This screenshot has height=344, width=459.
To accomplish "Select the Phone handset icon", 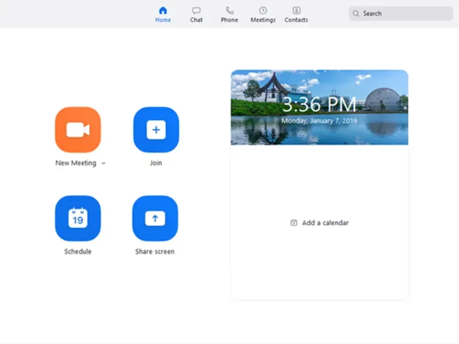I will tap(229, 10).
